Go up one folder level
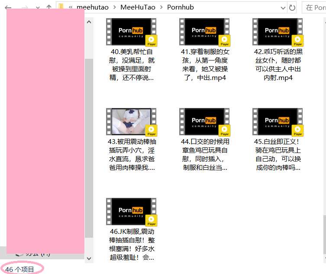 (49, 7)
